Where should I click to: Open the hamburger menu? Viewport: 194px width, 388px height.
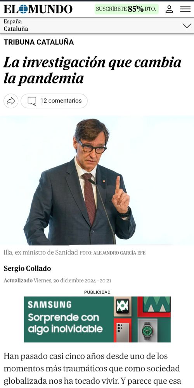click(x=185, y=9)
